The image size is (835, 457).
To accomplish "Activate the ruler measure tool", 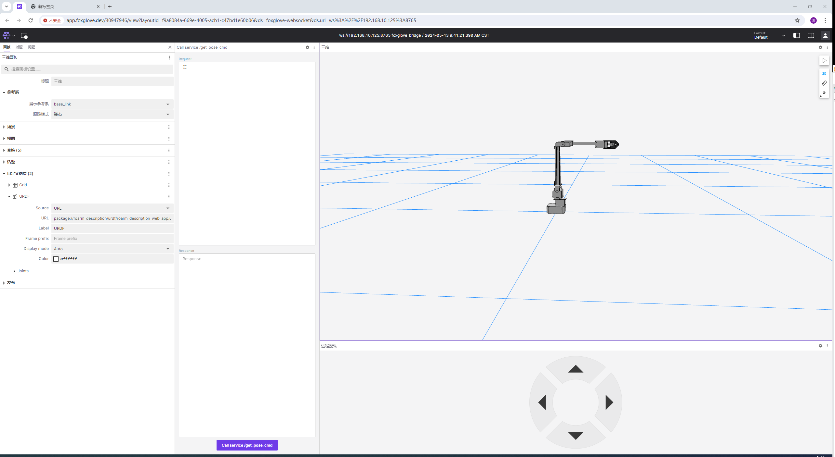I will [824, 83].
